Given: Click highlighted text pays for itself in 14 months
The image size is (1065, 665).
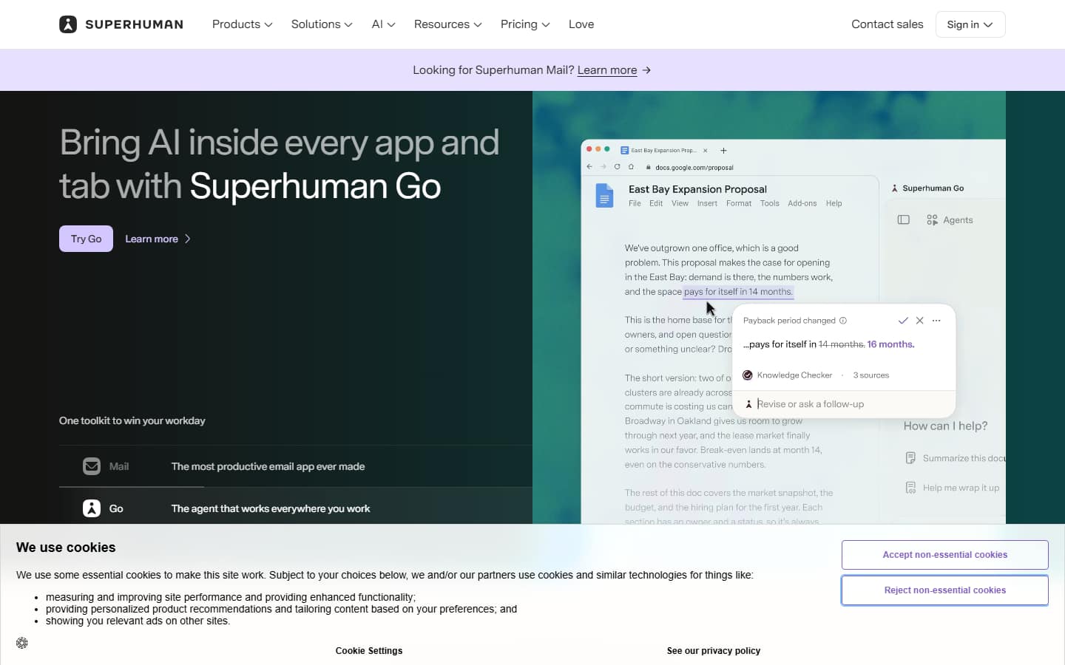Looking at the screenshot, I should [738, 292].
